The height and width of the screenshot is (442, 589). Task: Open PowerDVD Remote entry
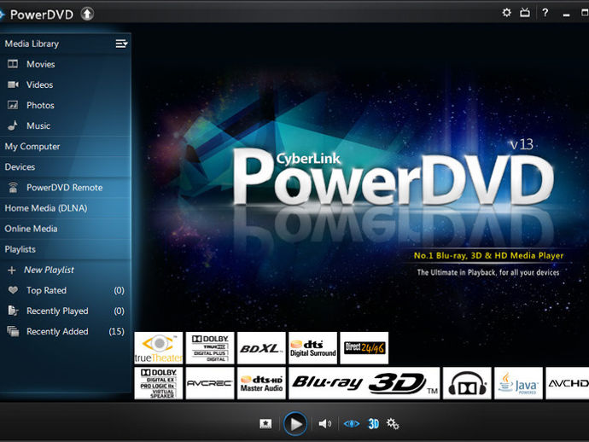click(66, 188)
